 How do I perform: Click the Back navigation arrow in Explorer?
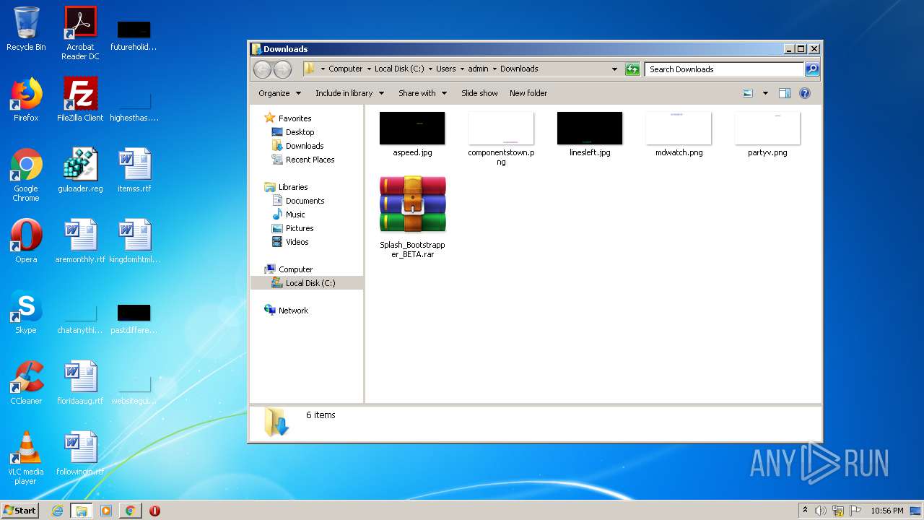point(262,69)
